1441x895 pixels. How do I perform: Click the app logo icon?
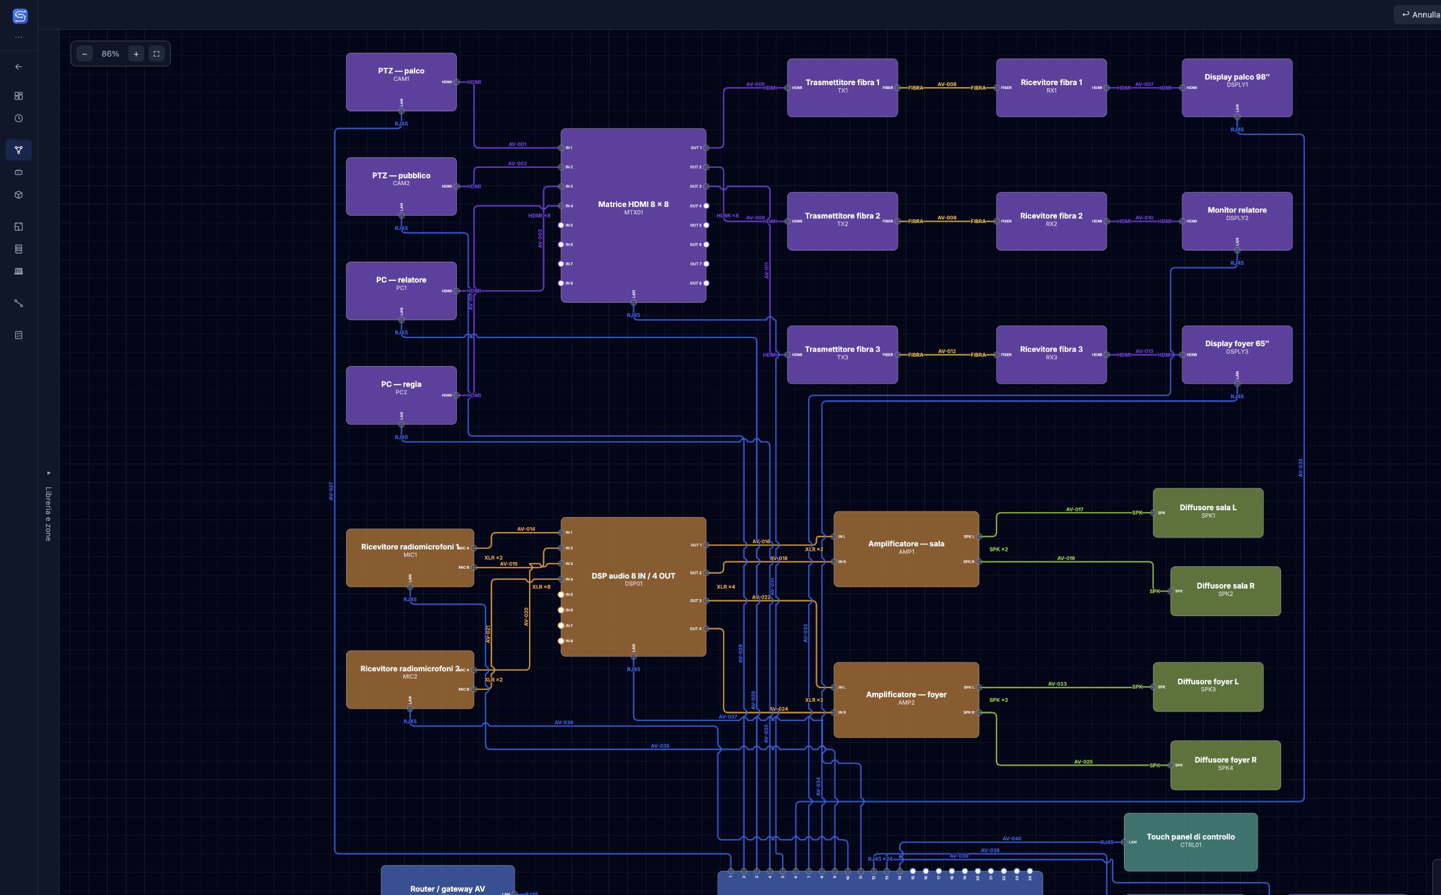click(20, 16)
